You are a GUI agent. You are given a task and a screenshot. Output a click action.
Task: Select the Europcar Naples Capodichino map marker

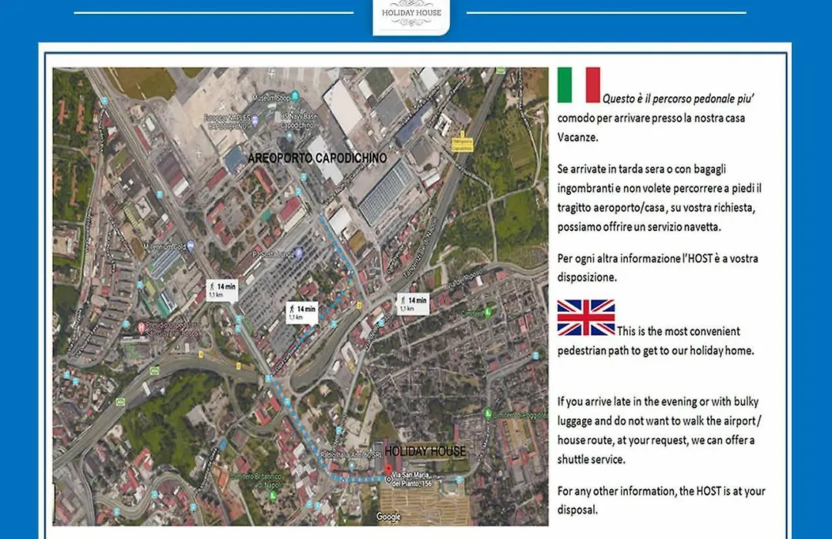point(255,120)
